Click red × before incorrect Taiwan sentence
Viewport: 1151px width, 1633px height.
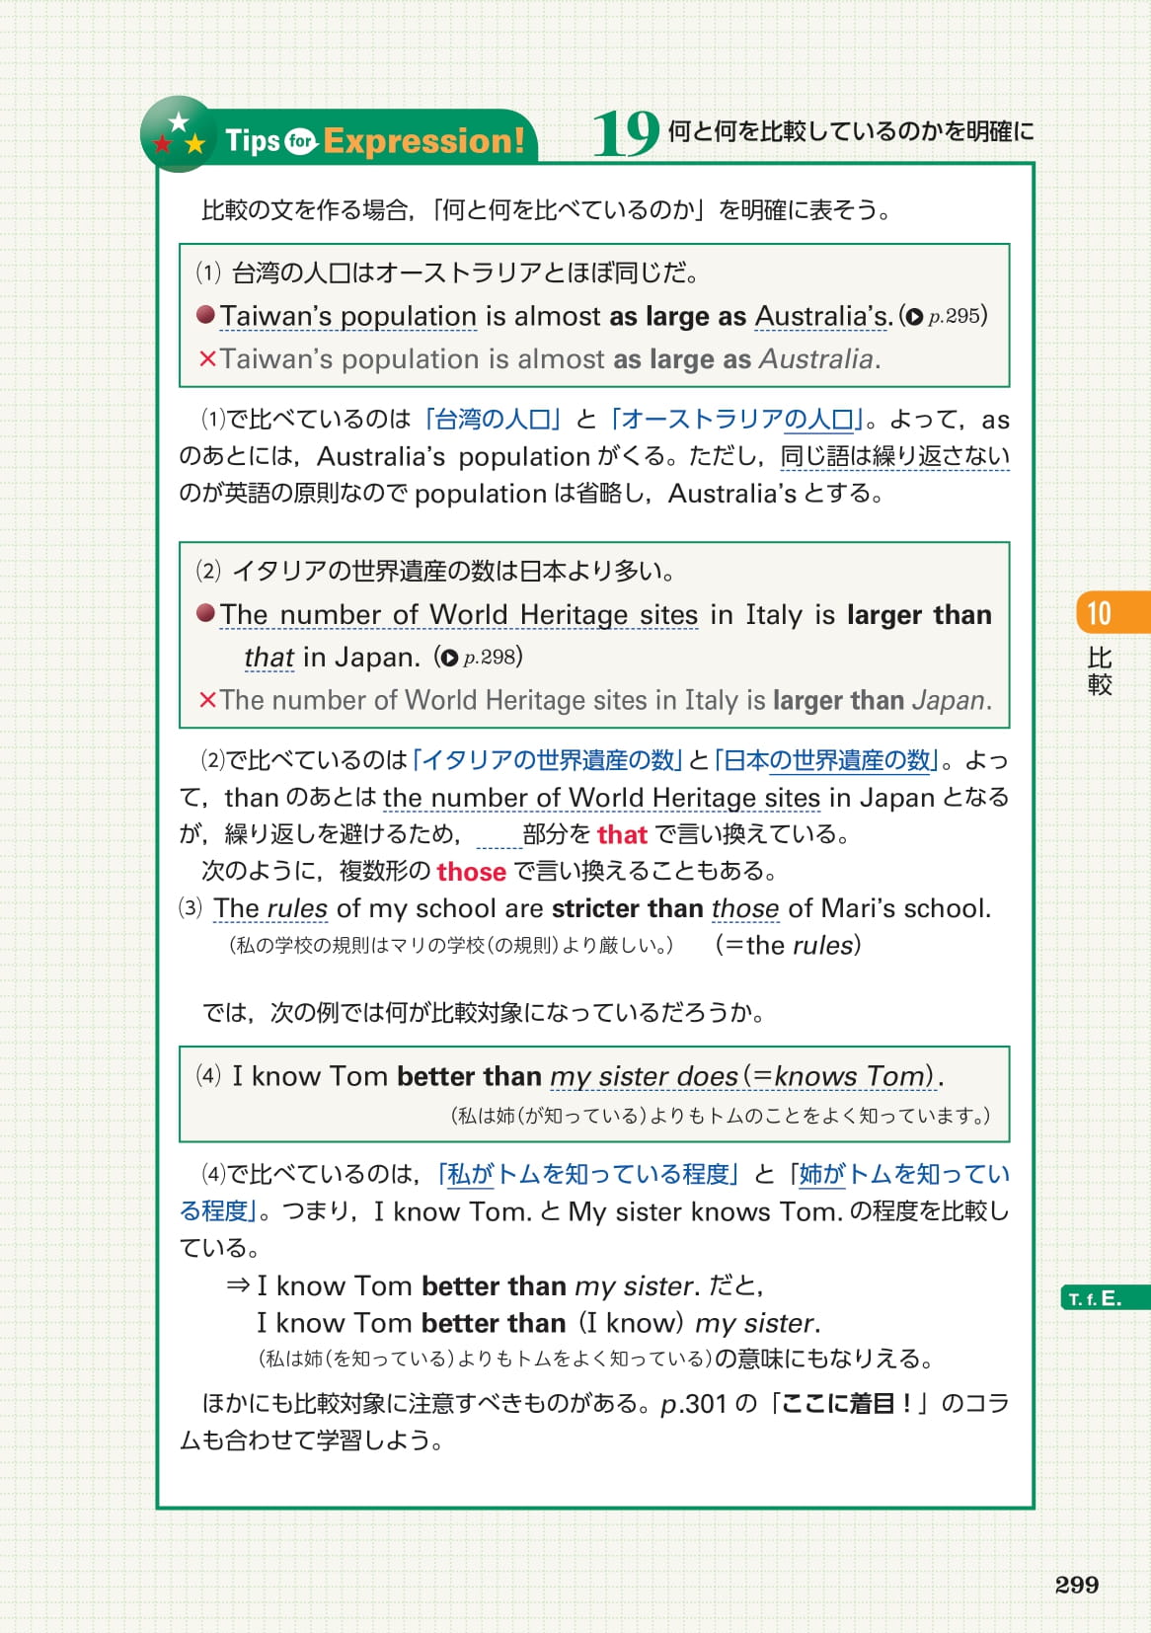pyautogui.click(x=207, y=358)
